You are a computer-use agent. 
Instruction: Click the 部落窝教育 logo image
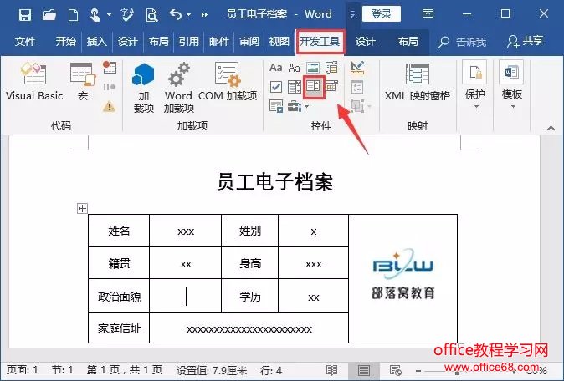pyautogui.click(x=403, y=274)
